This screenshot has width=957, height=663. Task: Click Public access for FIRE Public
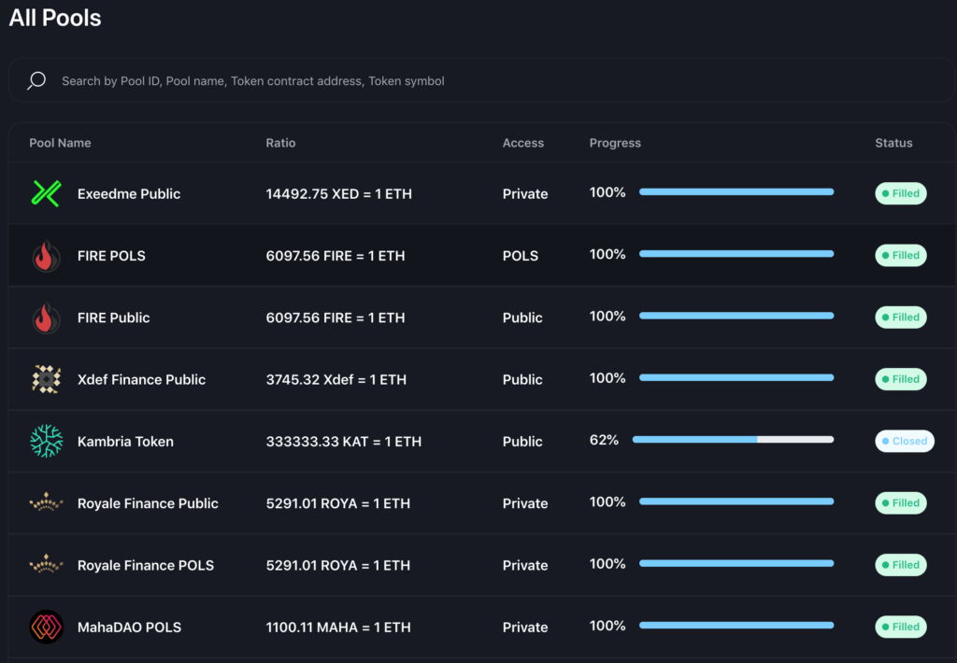pyautogui.click(x=522, y=317)
